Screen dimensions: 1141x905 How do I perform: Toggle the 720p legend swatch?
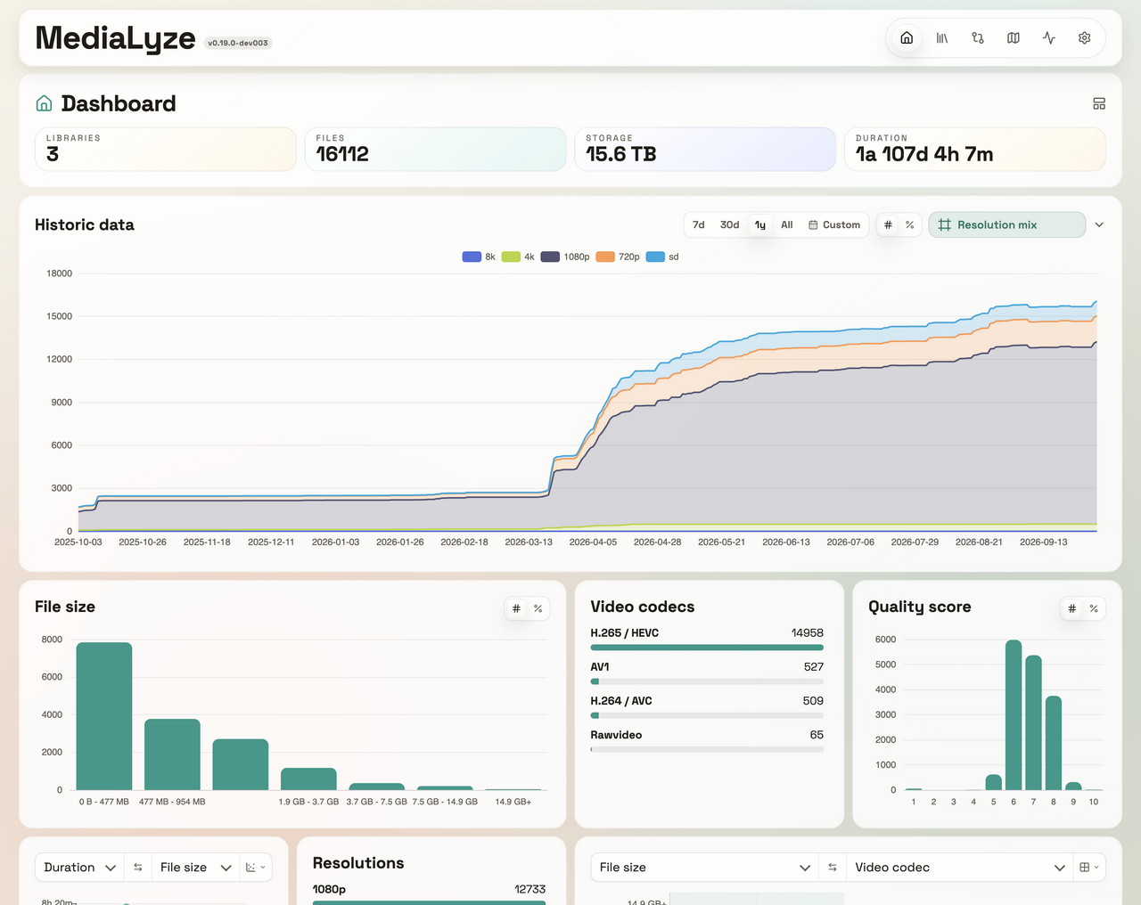point(605,257)
